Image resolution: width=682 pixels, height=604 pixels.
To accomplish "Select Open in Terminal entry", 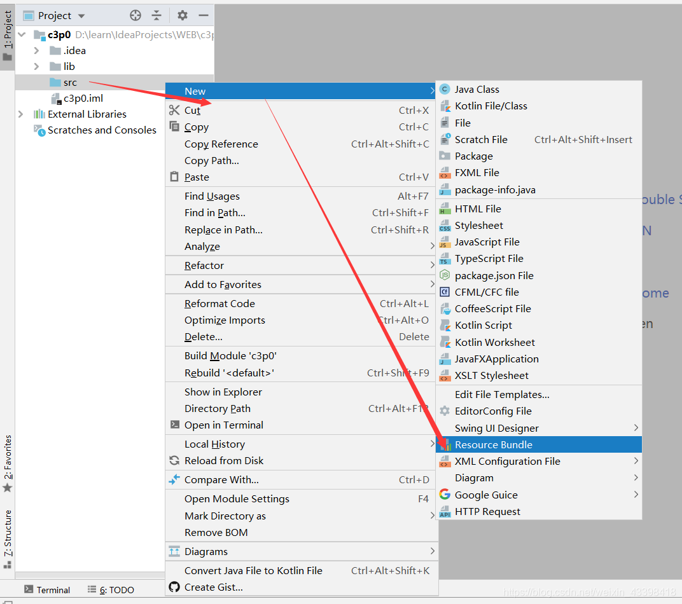I will click(x=300, y=425).
